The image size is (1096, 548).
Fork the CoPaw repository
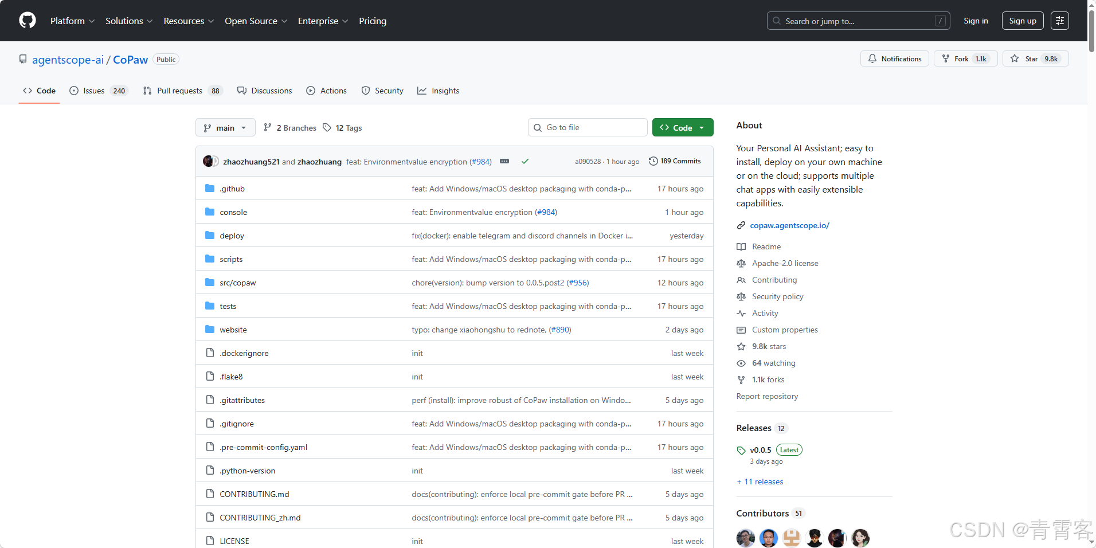(x=966, y=58)
